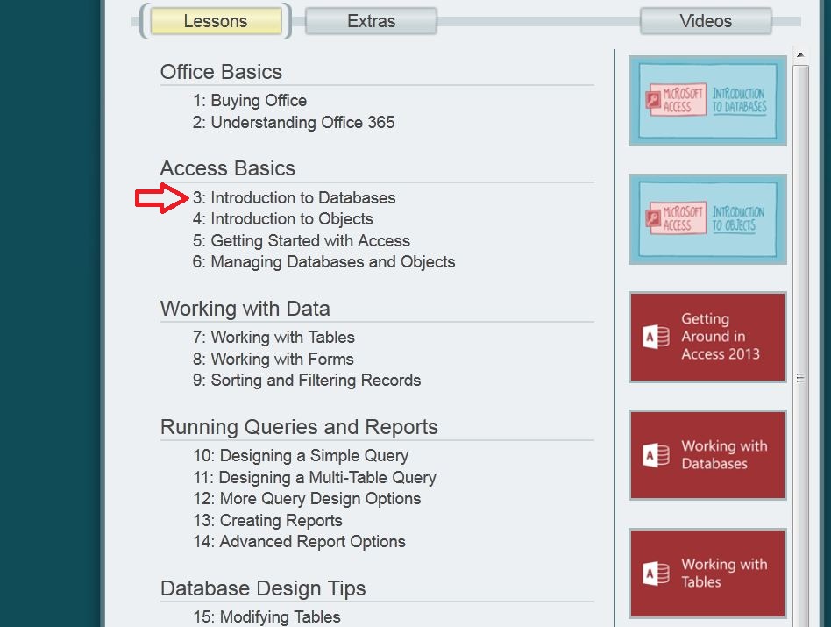Screen dimensions: 831x627
Task: Select the Lessons tab
Action: [x=215, y=20]
